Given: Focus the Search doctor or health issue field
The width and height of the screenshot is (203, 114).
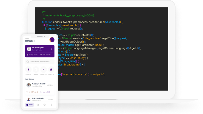Looking at the screenshot, I should pos(40,62).
